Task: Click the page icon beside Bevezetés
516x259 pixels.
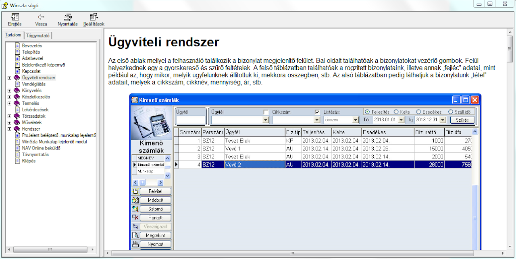Action: click(17, 46)
